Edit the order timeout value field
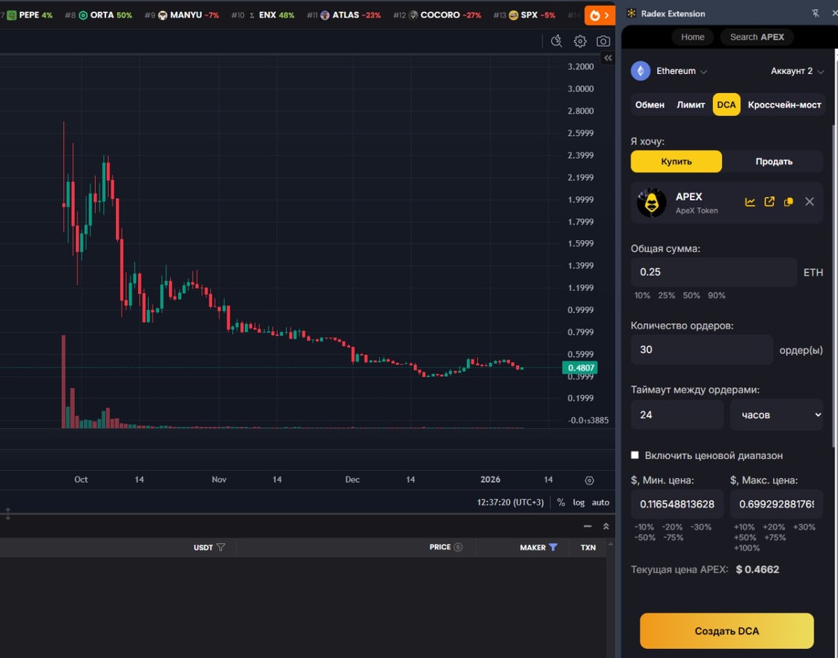This screenshot has width=838, height=658. [677, 414]
